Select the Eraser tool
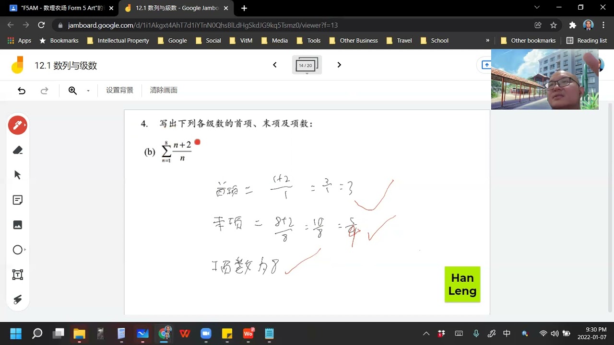Screen dimensions: 614x345 click(x=18, y=150)
